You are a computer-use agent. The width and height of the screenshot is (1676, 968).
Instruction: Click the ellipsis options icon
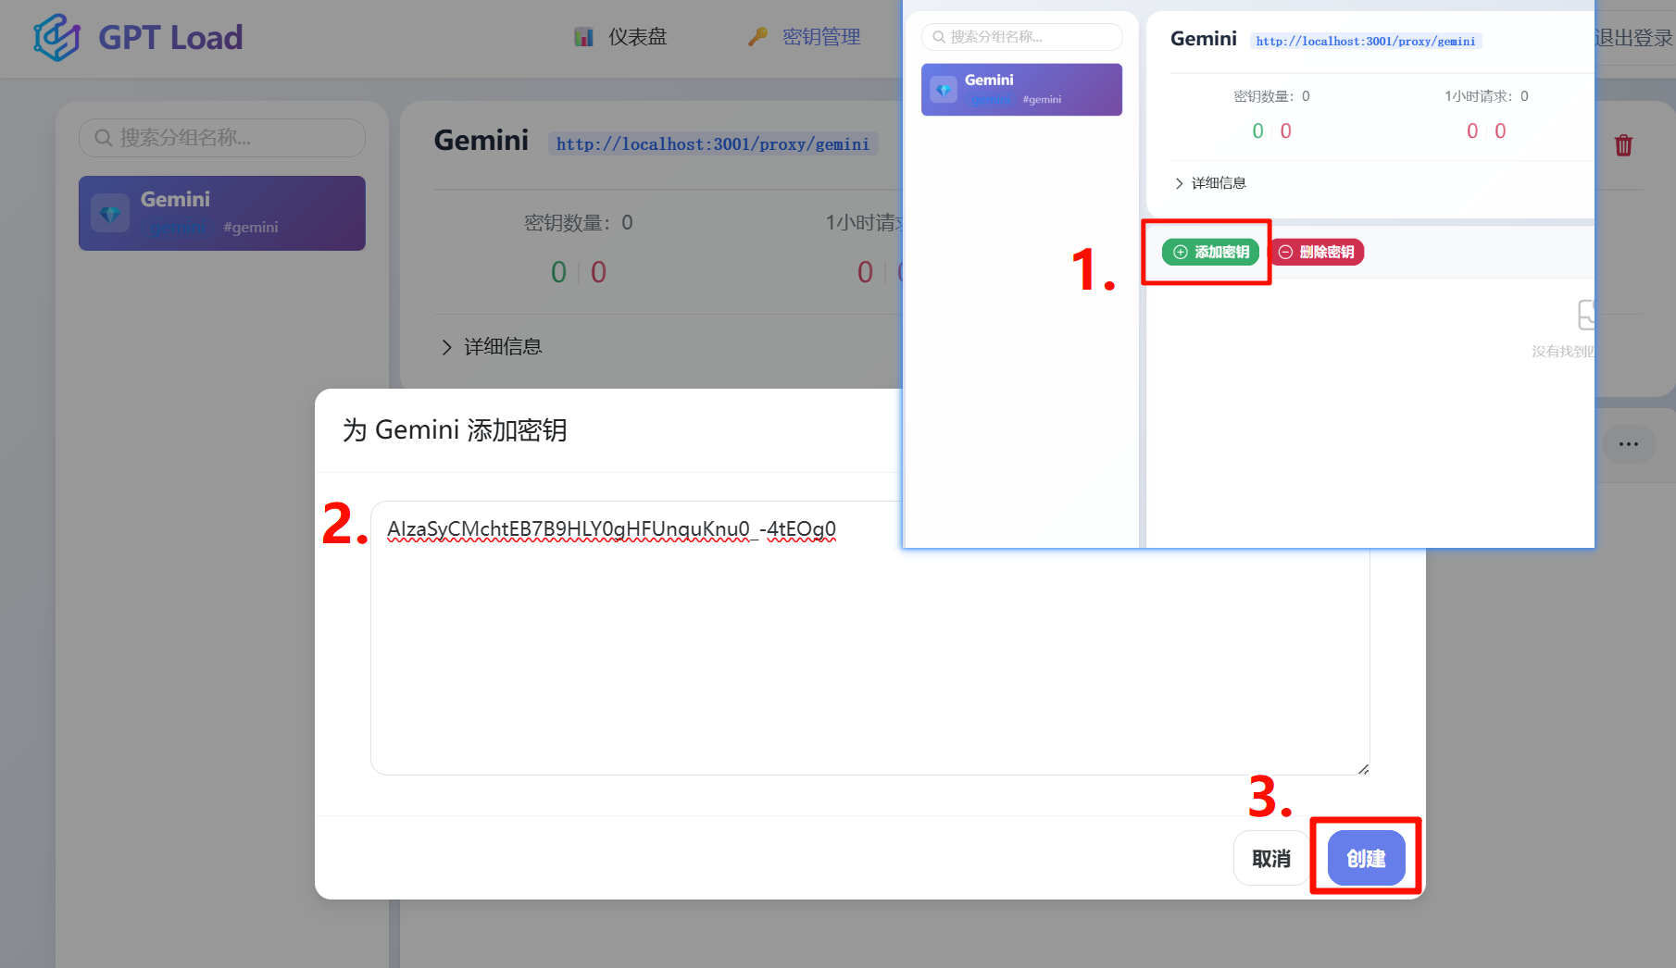[x=1629, y=444]
